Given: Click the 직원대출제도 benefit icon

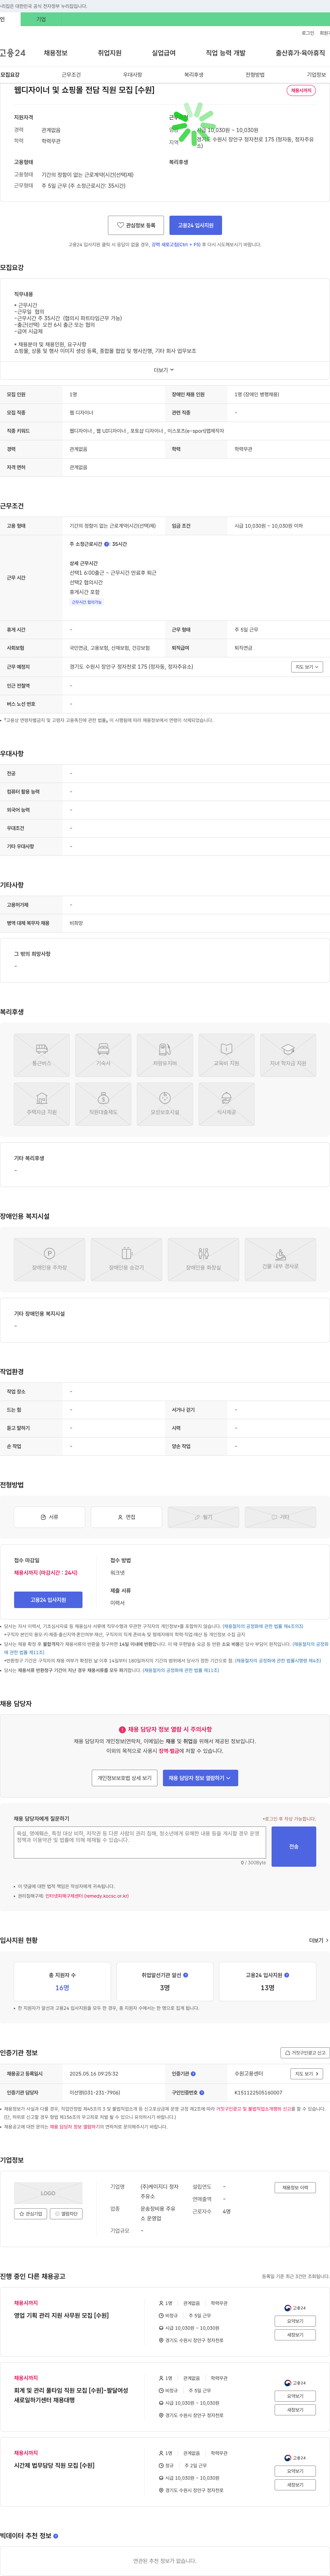Looking at the screenshot, I should click(x=103, y=1105).
